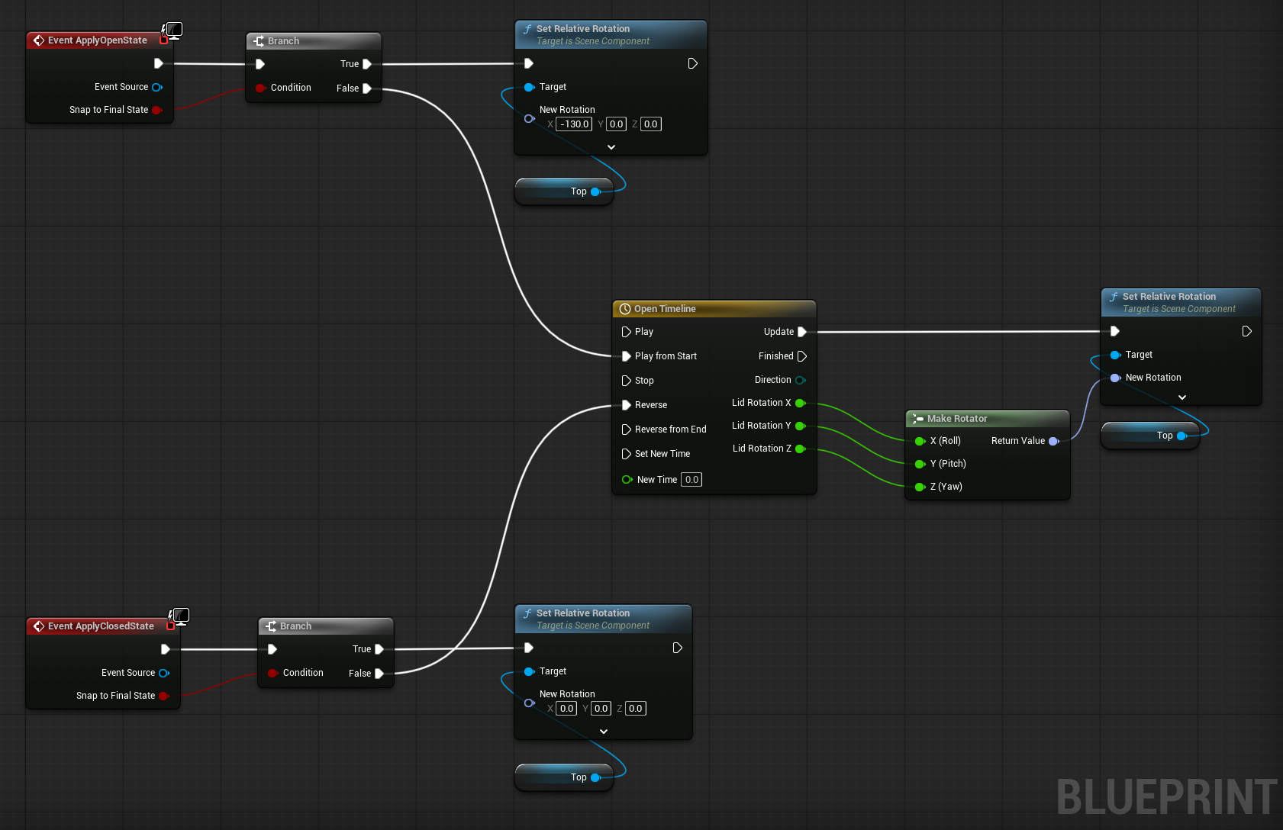Click the Condition pin on upper Branch node
This screenshot has width=1283, height=830.
[x=260, y=87]
